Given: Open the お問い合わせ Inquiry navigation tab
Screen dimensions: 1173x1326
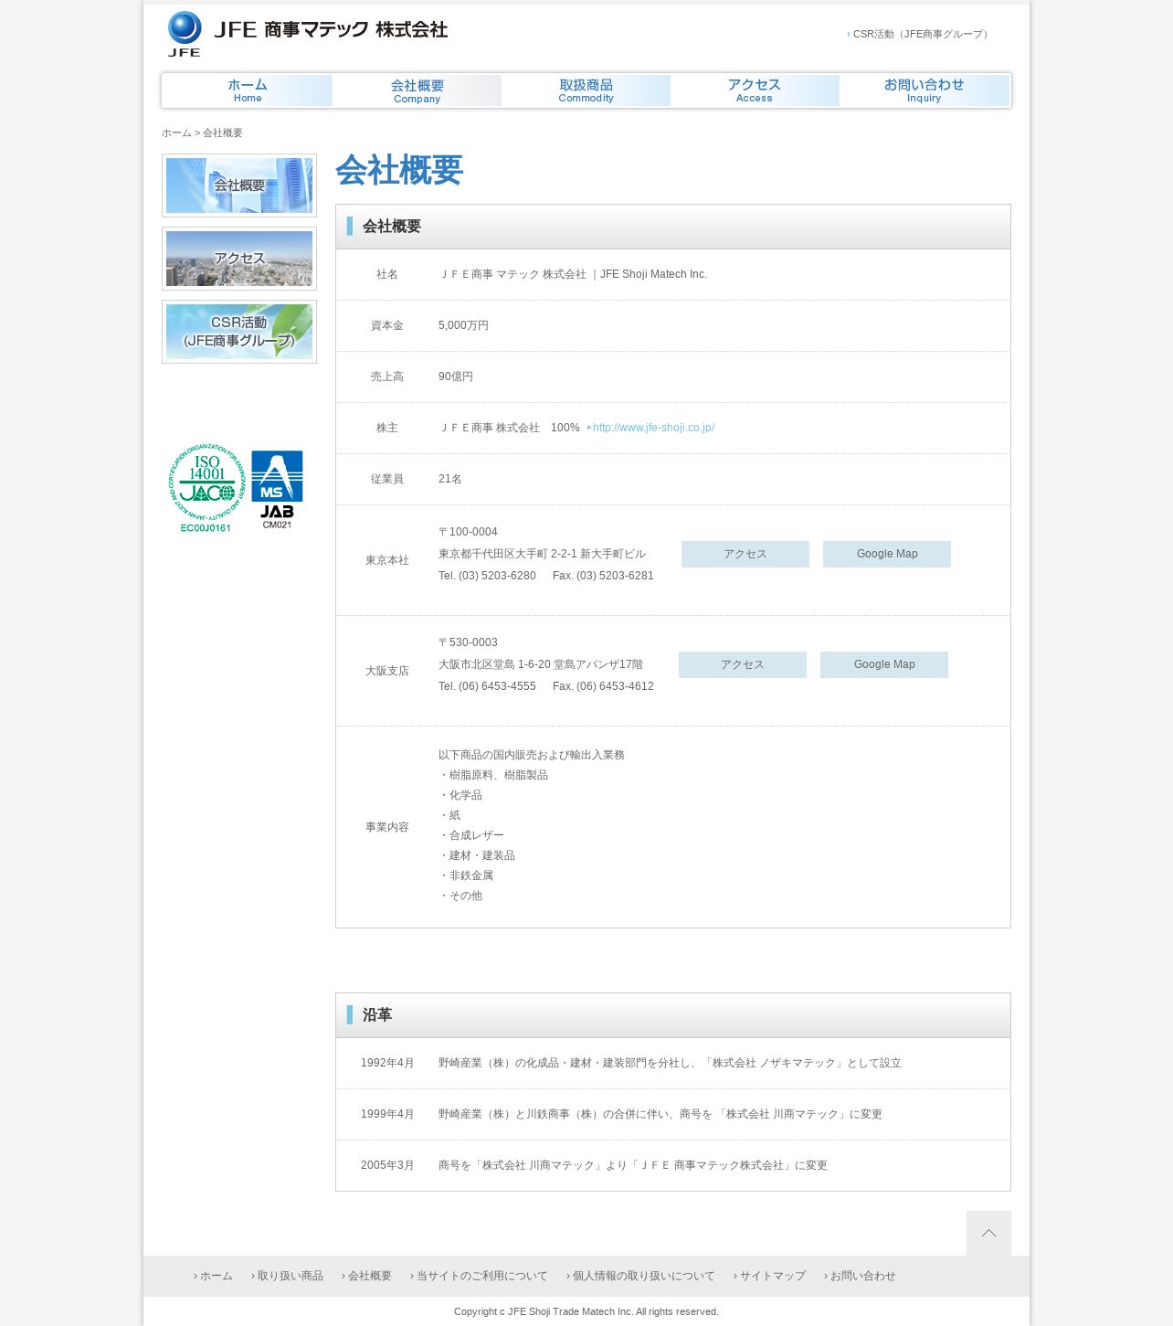Looking at the screenshot, I should point(925,90).
